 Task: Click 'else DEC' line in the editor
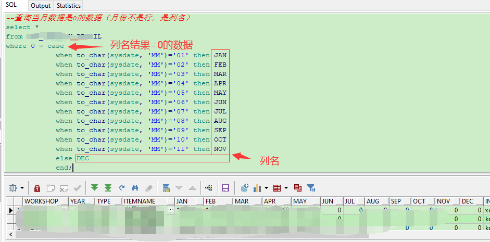point(72,158)
